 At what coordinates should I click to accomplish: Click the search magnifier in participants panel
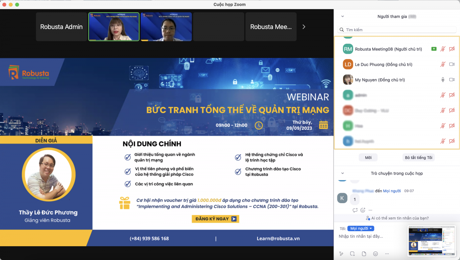(x=342, y=30)
